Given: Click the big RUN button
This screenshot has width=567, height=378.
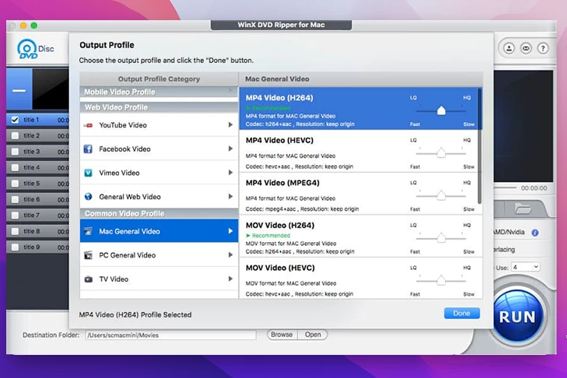Looking at the screenshot, I should click(x=518, y=317).
